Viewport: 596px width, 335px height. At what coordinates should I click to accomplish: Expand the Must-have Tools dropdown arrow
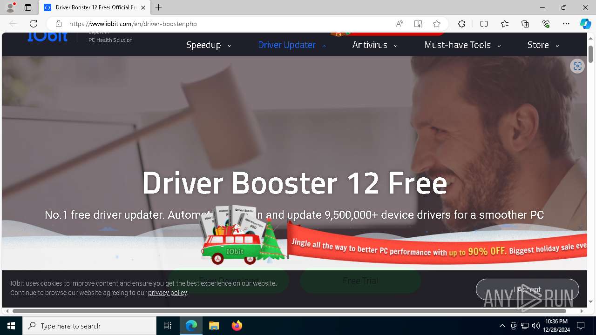click(x=499, y=46)
